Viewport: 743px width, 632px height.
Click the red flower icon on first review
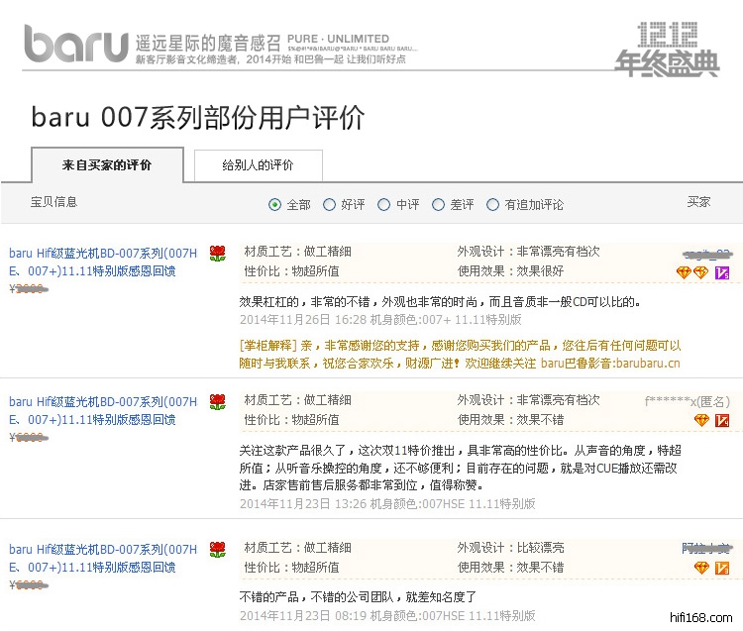click(217, 254)
